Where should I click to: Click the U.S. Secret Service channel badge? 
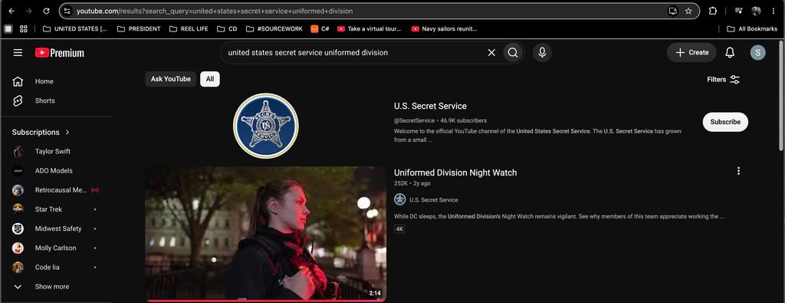266,126
